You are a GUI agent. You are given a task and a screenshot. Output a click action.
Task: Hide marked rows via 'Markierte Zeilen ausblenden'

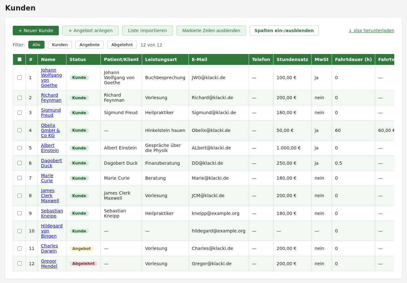[211, 31]
